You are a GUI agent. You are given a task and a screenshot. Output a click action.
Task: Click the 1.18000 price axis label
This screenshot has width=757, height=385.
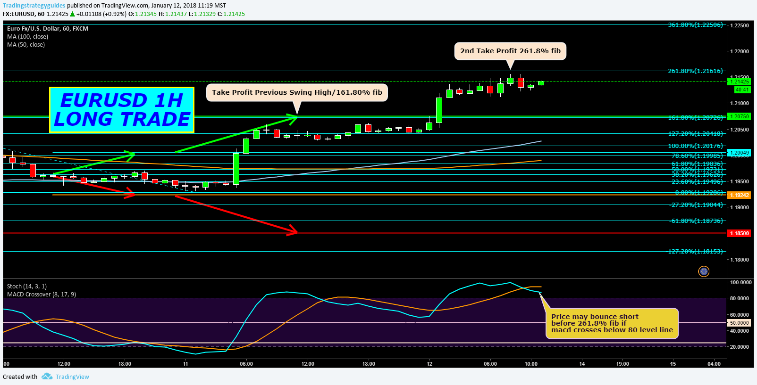tap(740, 260)
